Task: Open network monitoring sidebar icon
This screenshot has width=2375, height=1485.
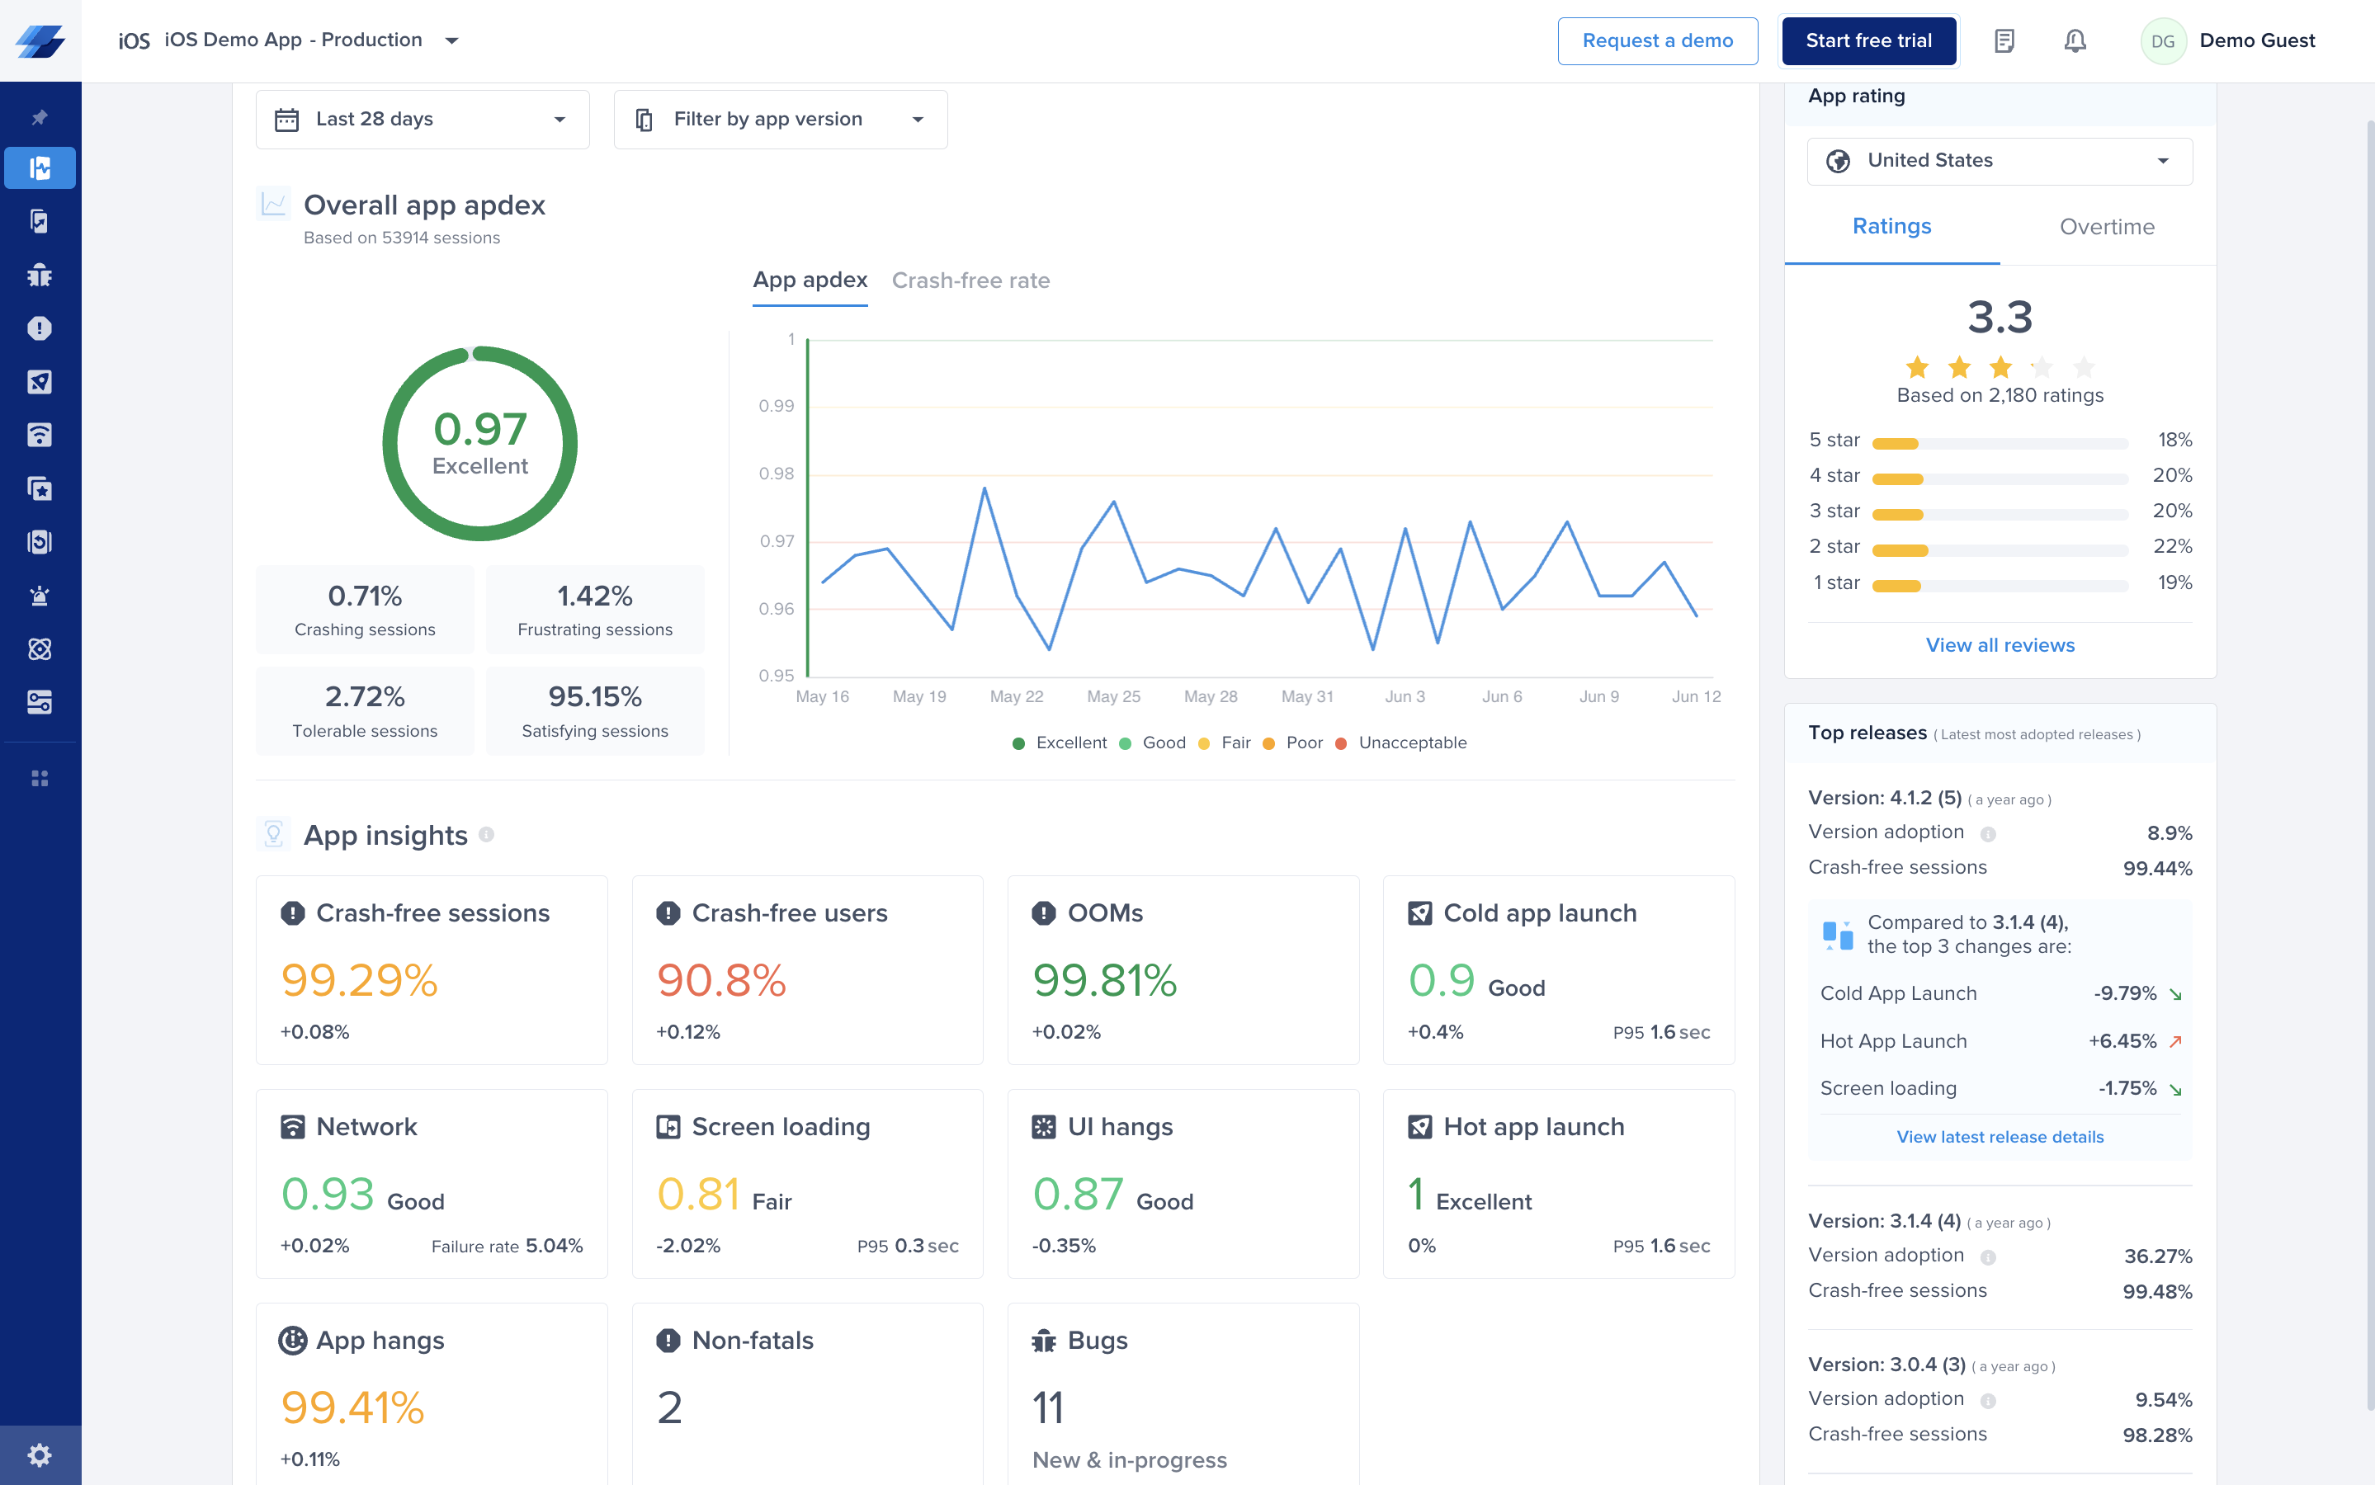Action: [40, 435]
